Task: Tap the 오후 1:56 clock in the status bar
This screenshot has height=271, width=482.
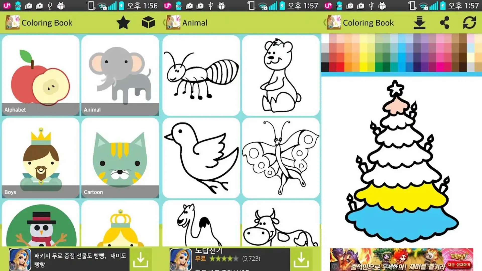Action: (142, 6)
